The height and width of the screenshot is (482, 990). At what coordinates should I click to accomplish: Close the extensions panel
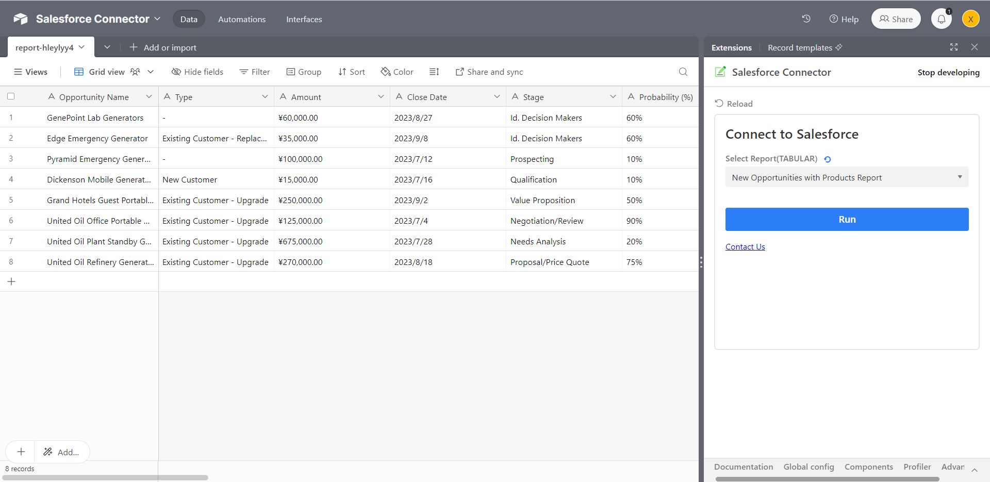pos(975,47)
